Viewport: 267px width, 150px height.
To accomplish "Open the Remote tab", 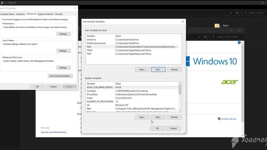I will point(59,14).
